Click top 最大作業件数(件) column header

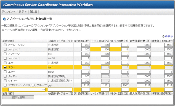tap(140, 41)
